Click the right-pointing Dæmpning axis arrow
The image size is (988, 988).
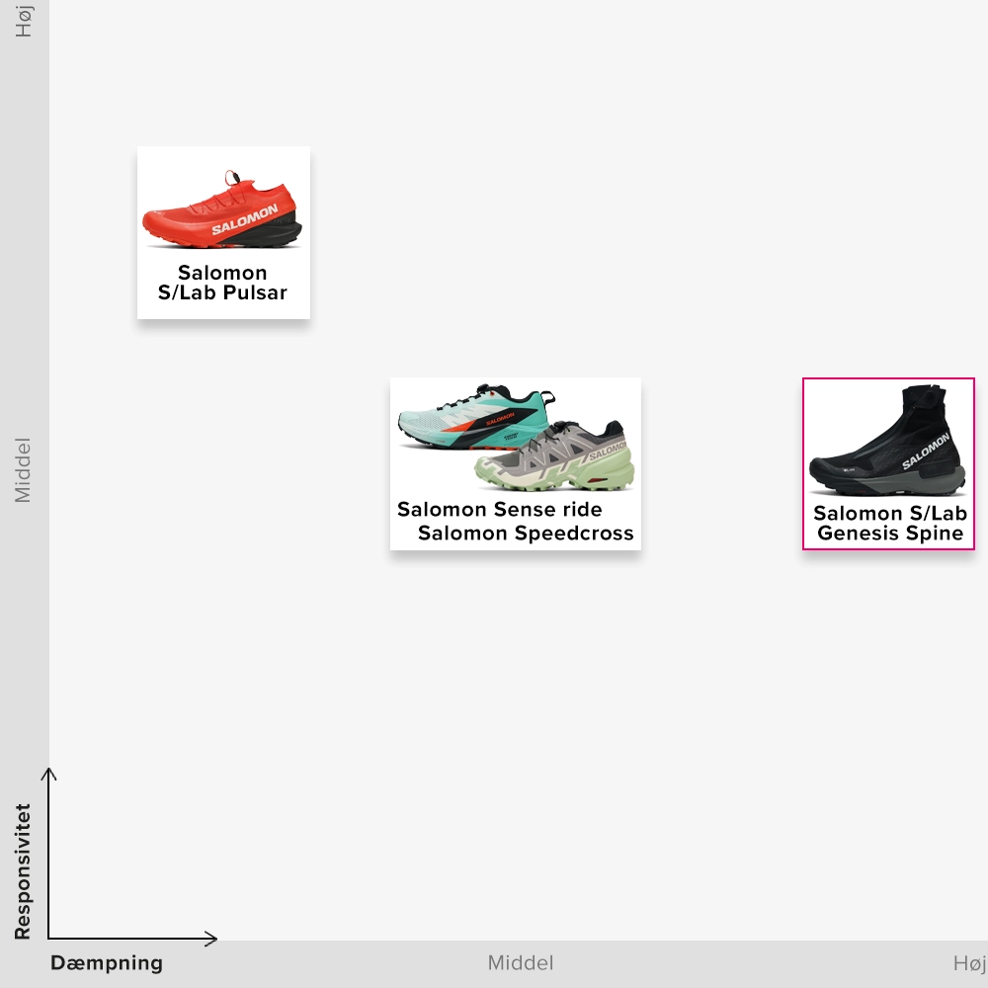tap(209, 938)
